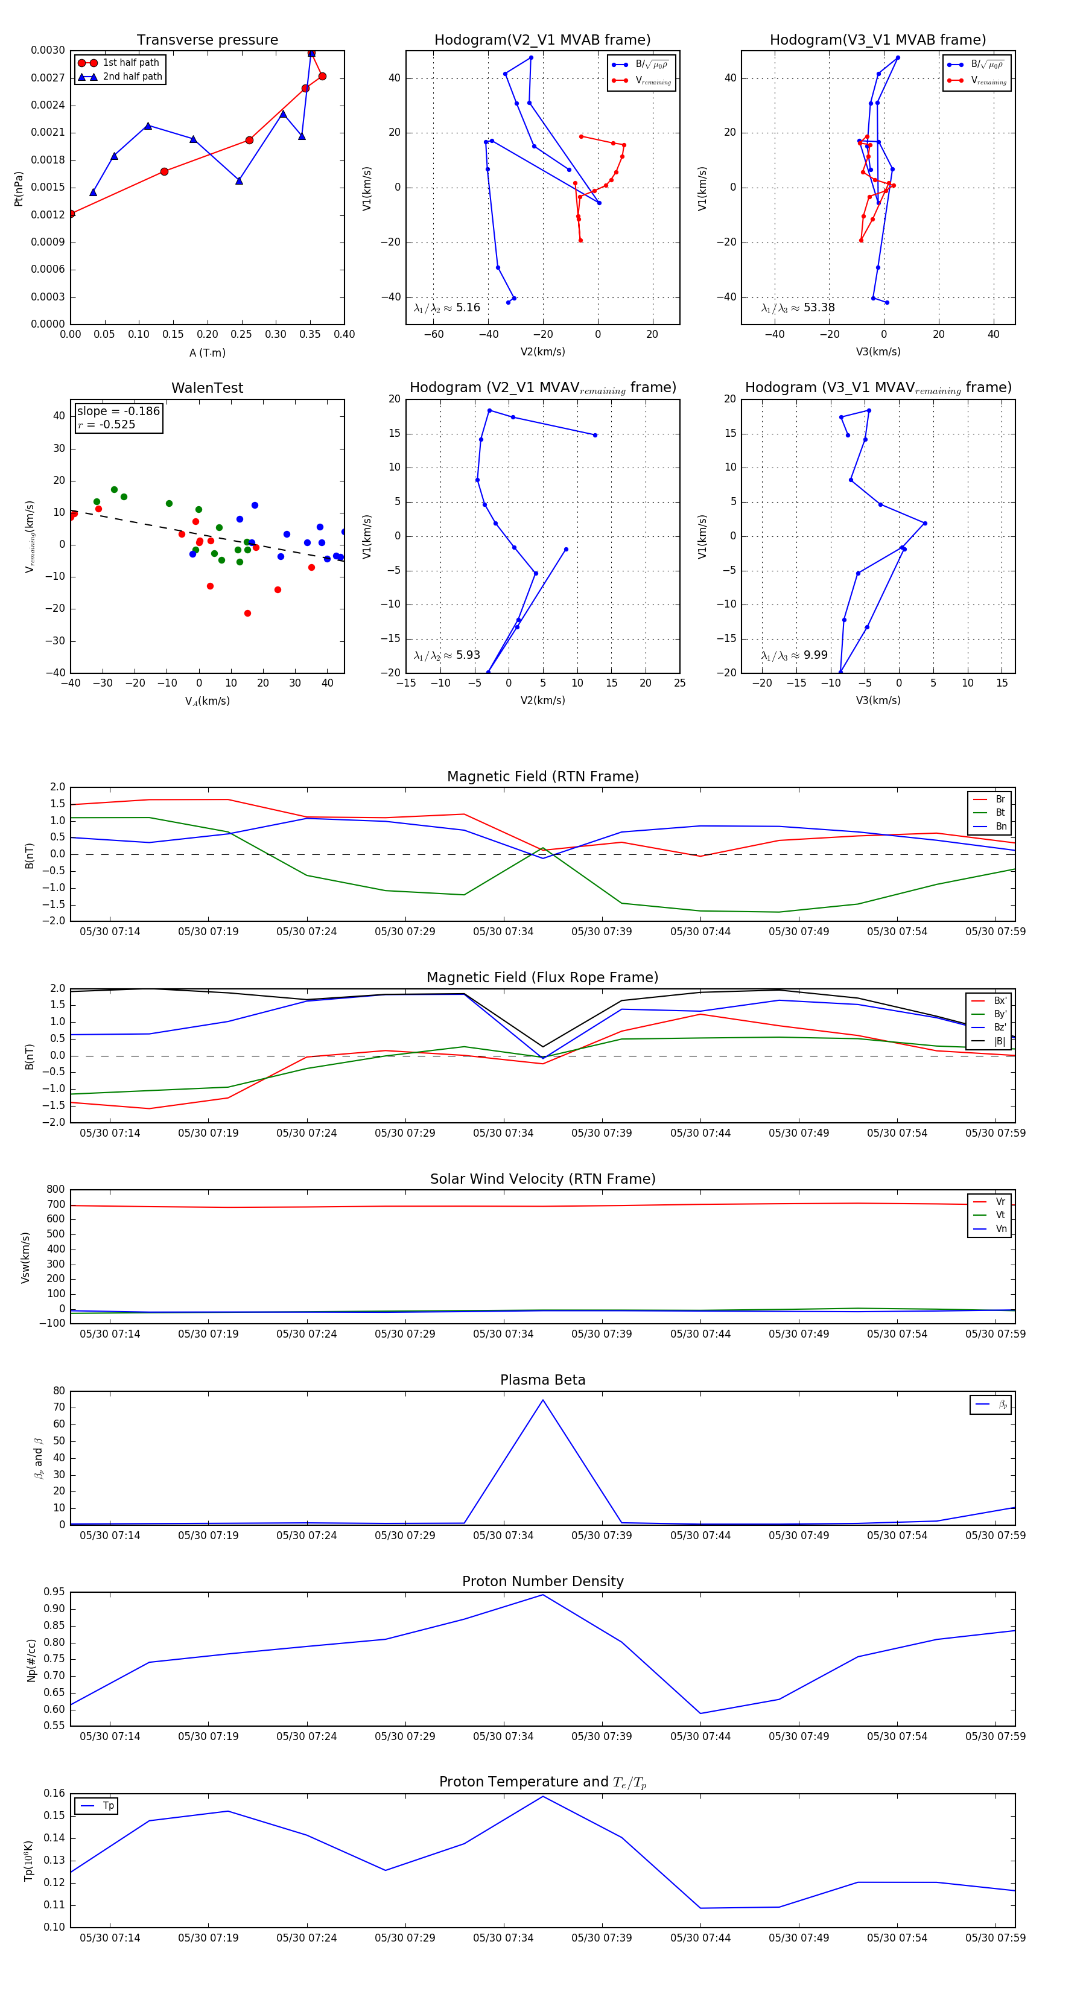Image resolution: width=1086 pixels, height=1991 pixels.
Task: Click the 'Vsw(km/s)' axis label
Action: 25,1257
